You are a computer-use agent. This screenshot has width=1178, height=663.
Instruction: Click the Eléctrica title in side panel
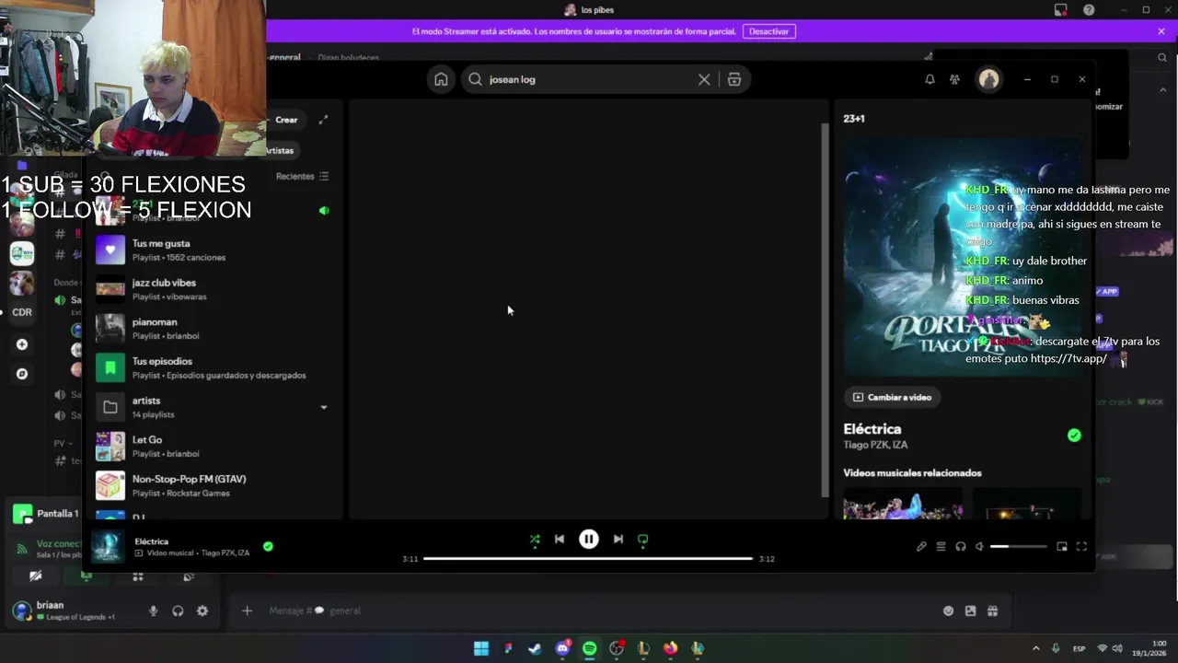click(872, 429)
